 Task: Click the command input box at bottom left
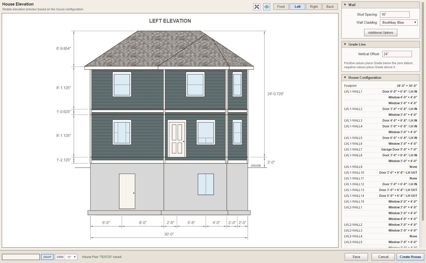pyautogui.click(x=21, y=257)
